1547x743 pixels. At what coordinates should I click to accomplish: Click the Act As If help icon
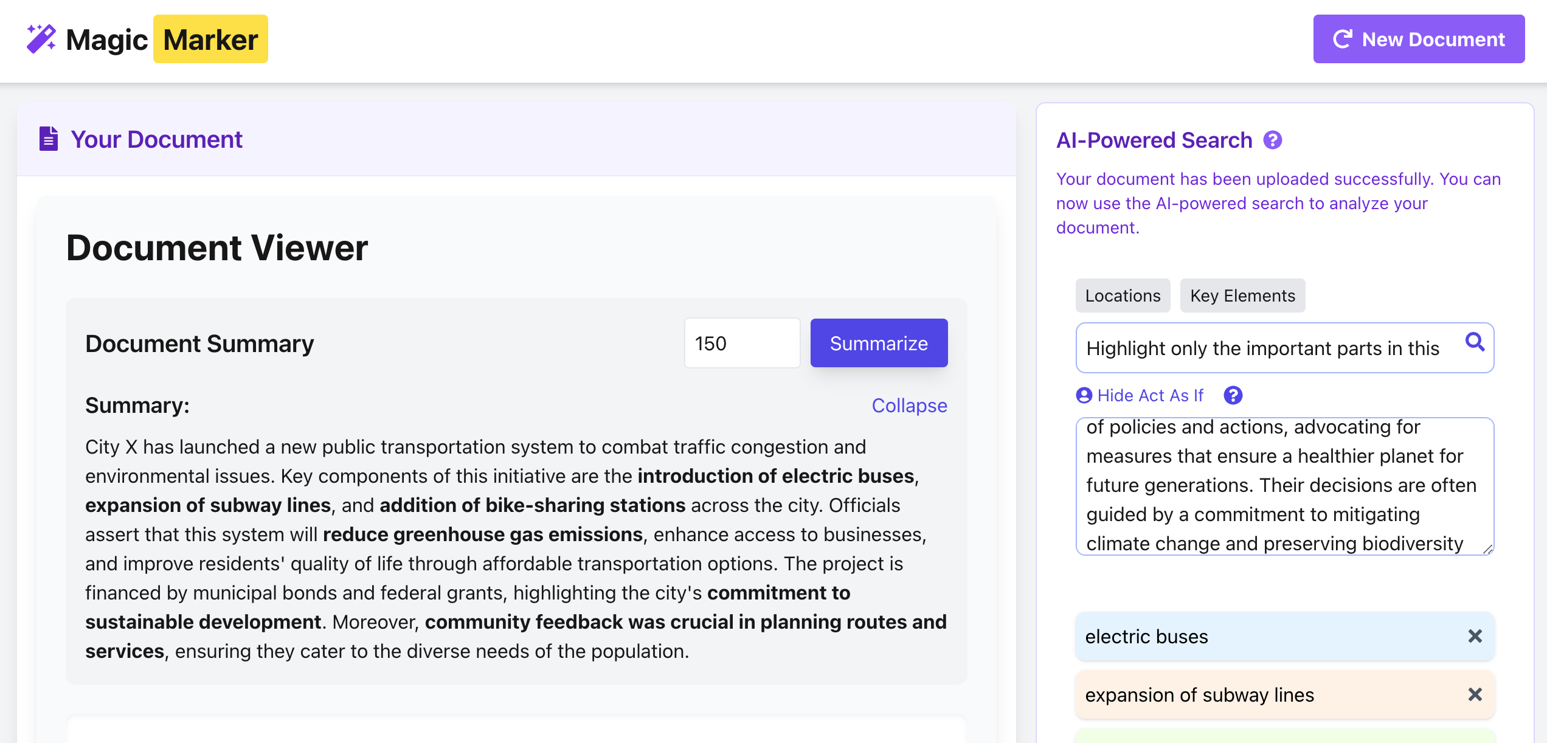coord(1233,395)
